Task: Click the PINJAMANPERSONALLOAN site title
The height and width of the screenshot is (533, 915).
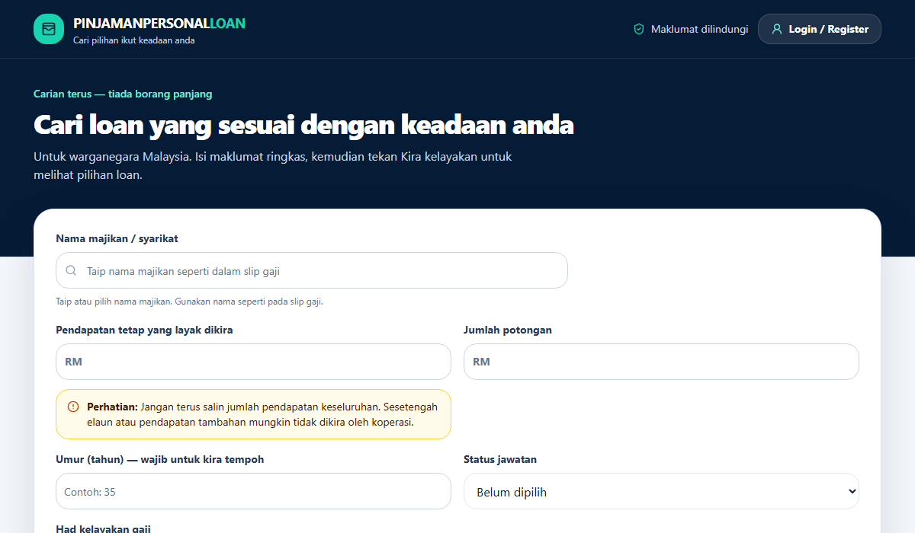Action: pos(159,23)
